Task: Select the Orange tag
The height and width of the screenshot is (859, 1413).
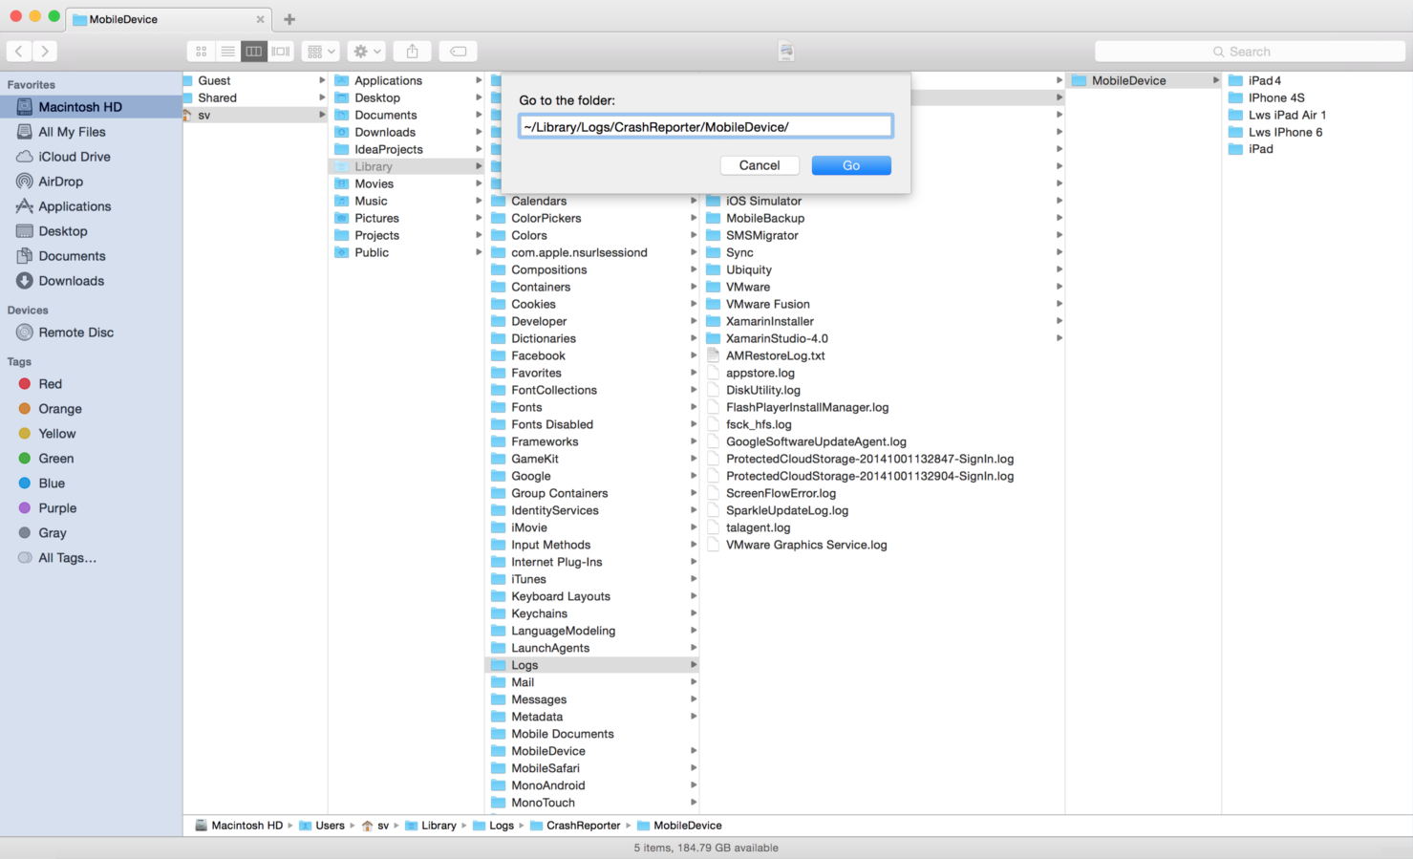Action: [60, 409]
